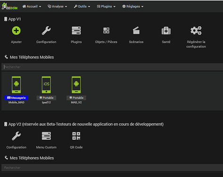Image resolution: width=223 pixels, height=177 pixels.
Task: Open the Santé medkit icon
Action: pyautogui.click(x=166, y=31)
